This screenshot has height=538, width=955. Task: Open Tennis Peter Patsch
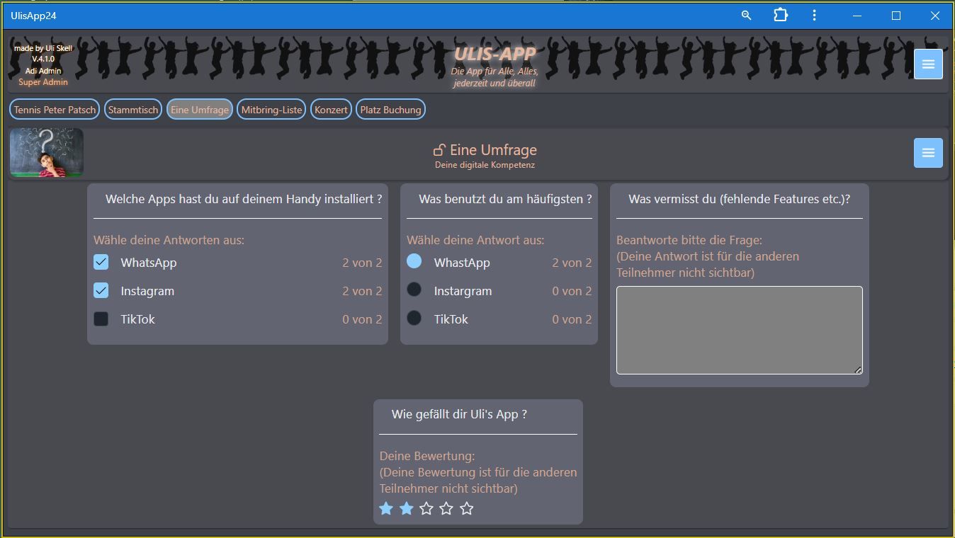[55, 110]
